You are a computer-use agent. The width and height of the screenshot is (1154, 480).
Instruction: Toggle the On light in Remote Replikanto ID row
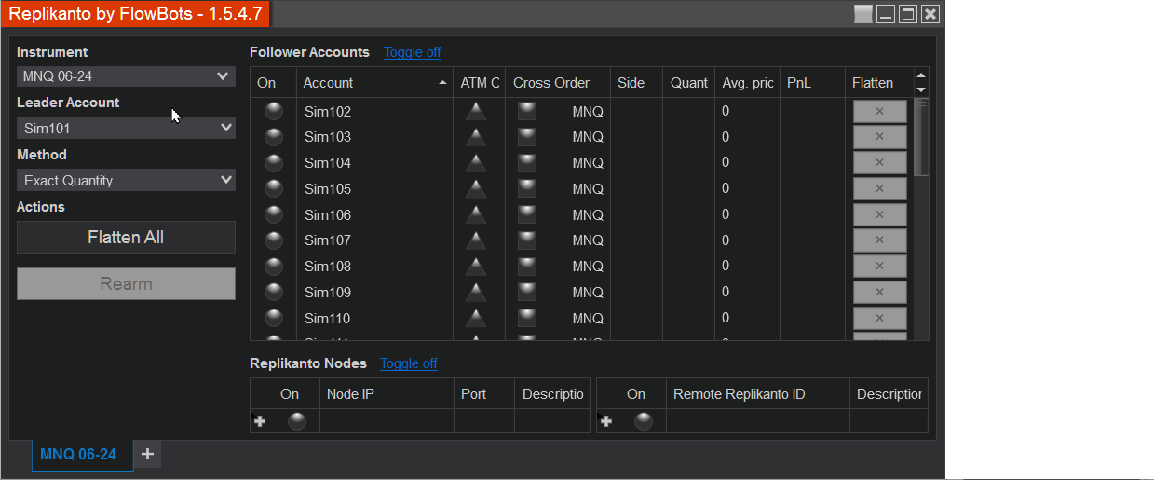tap(644, 421)
